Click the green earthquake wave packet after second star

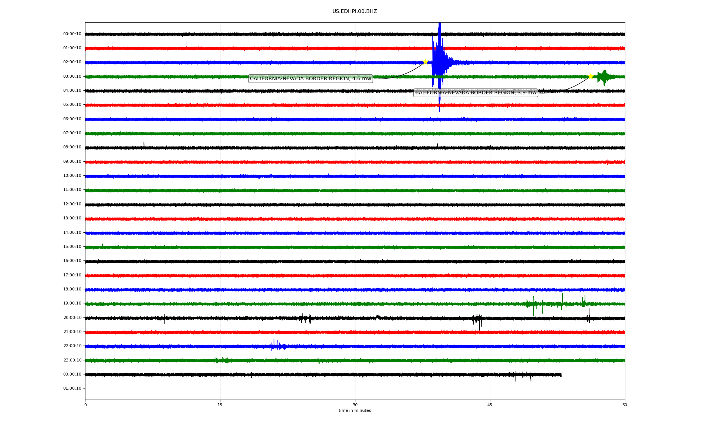604,77
